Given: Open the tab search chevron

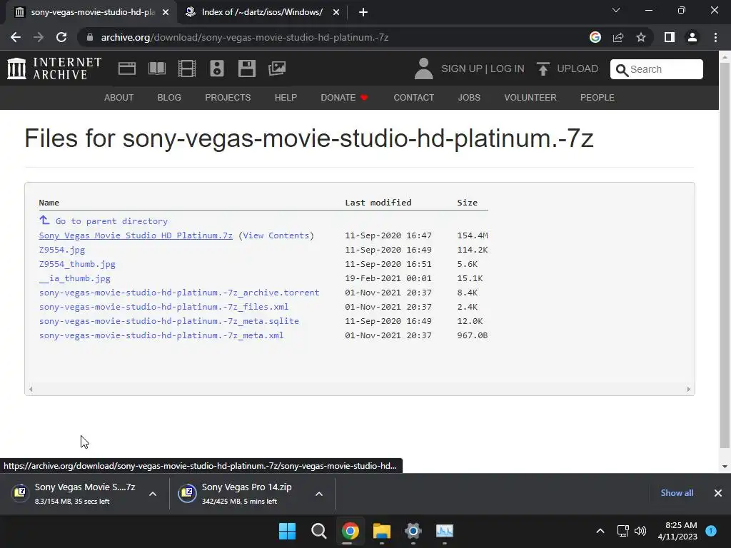Looking at the screenshot, I should pyautogui.click(x=616, y=10).
